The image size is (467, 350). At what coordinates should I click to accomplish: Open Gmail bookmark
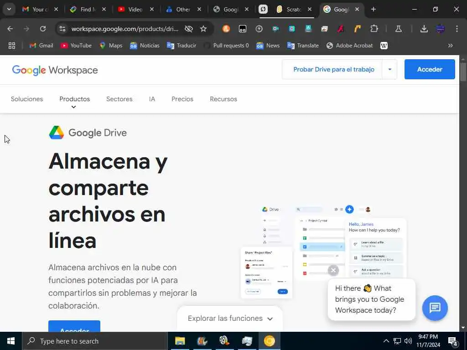pyautogui.click(x=42, y=46)
